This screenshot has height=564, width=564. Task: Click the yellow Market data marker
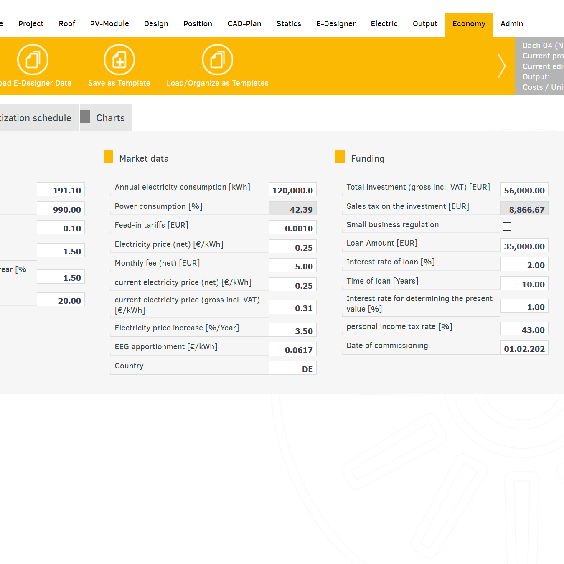[108, 157]
